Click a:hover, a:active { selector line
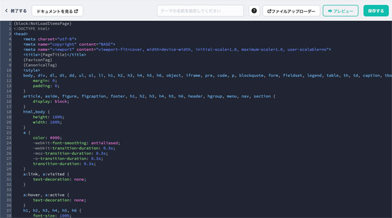Image resolution: width=392 pixels, height=218 pixels. coord(46,194)
